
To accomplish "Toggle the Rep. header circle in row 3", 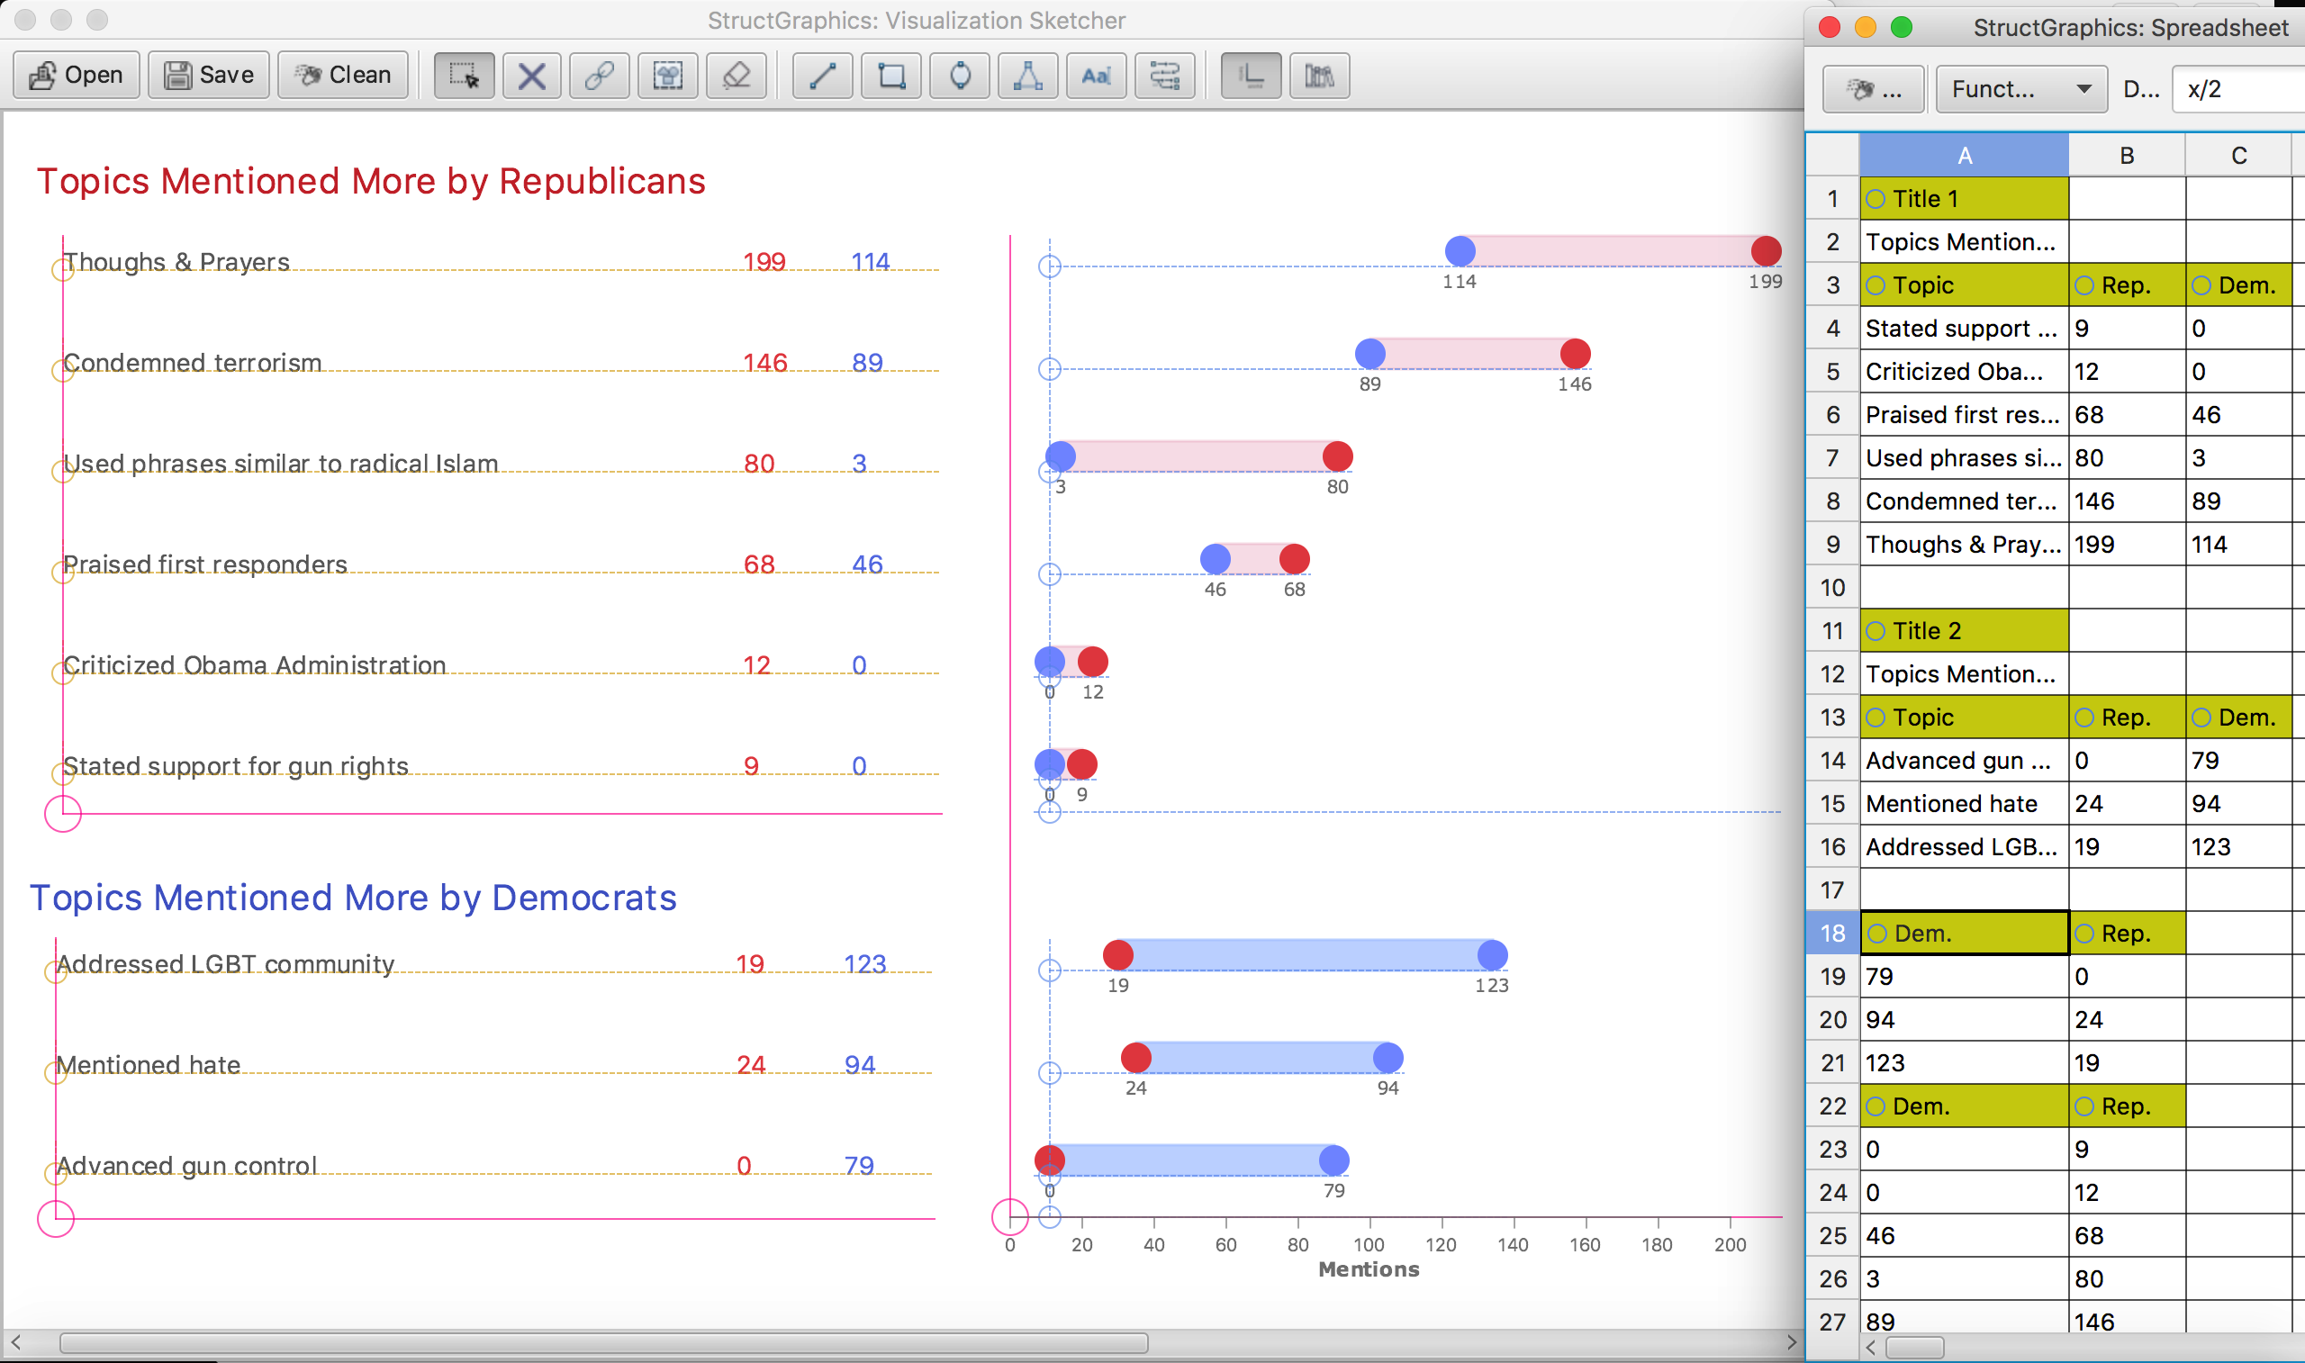I will (x=2084, y=285).
